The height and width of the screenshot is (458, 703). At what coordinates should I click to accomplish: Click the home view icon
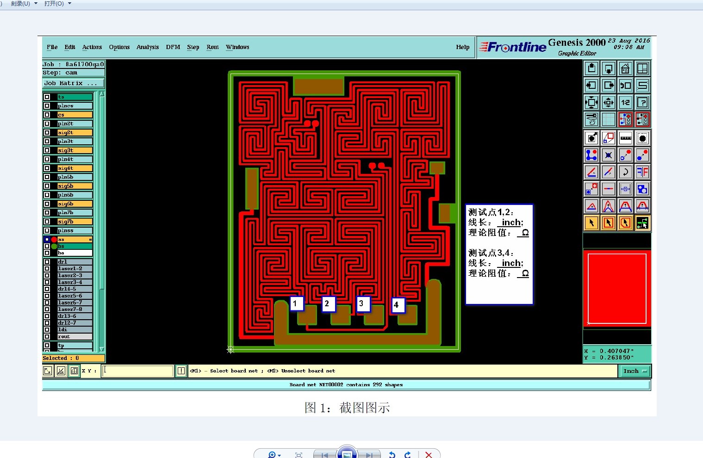tap(626, 69)
